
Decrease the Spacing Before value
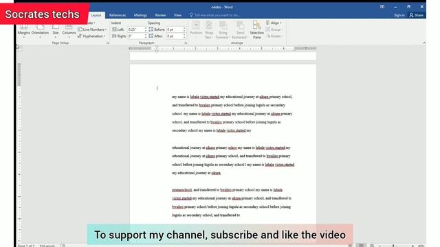(184, 30)
